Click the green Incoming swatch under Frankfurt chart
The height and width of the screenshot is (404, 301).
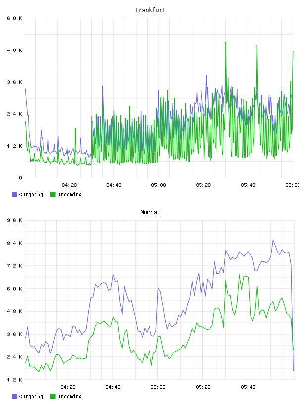click(53, 194)
